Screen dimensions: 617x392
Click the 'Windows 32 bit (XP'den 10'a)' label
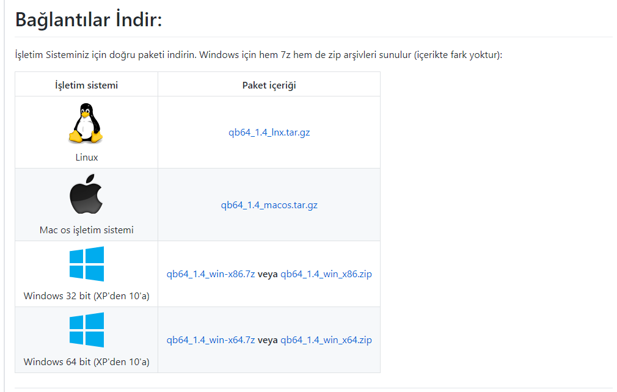click(86, 296)
